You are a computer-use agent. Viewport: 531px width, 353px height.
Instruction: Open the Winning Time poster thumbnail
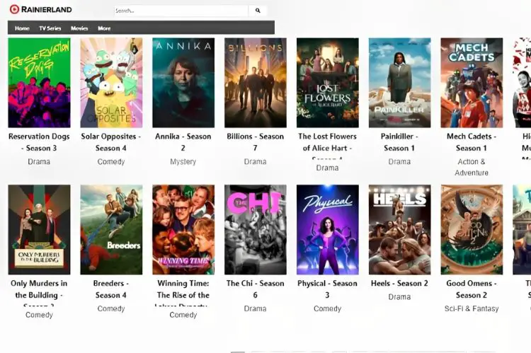183,229
